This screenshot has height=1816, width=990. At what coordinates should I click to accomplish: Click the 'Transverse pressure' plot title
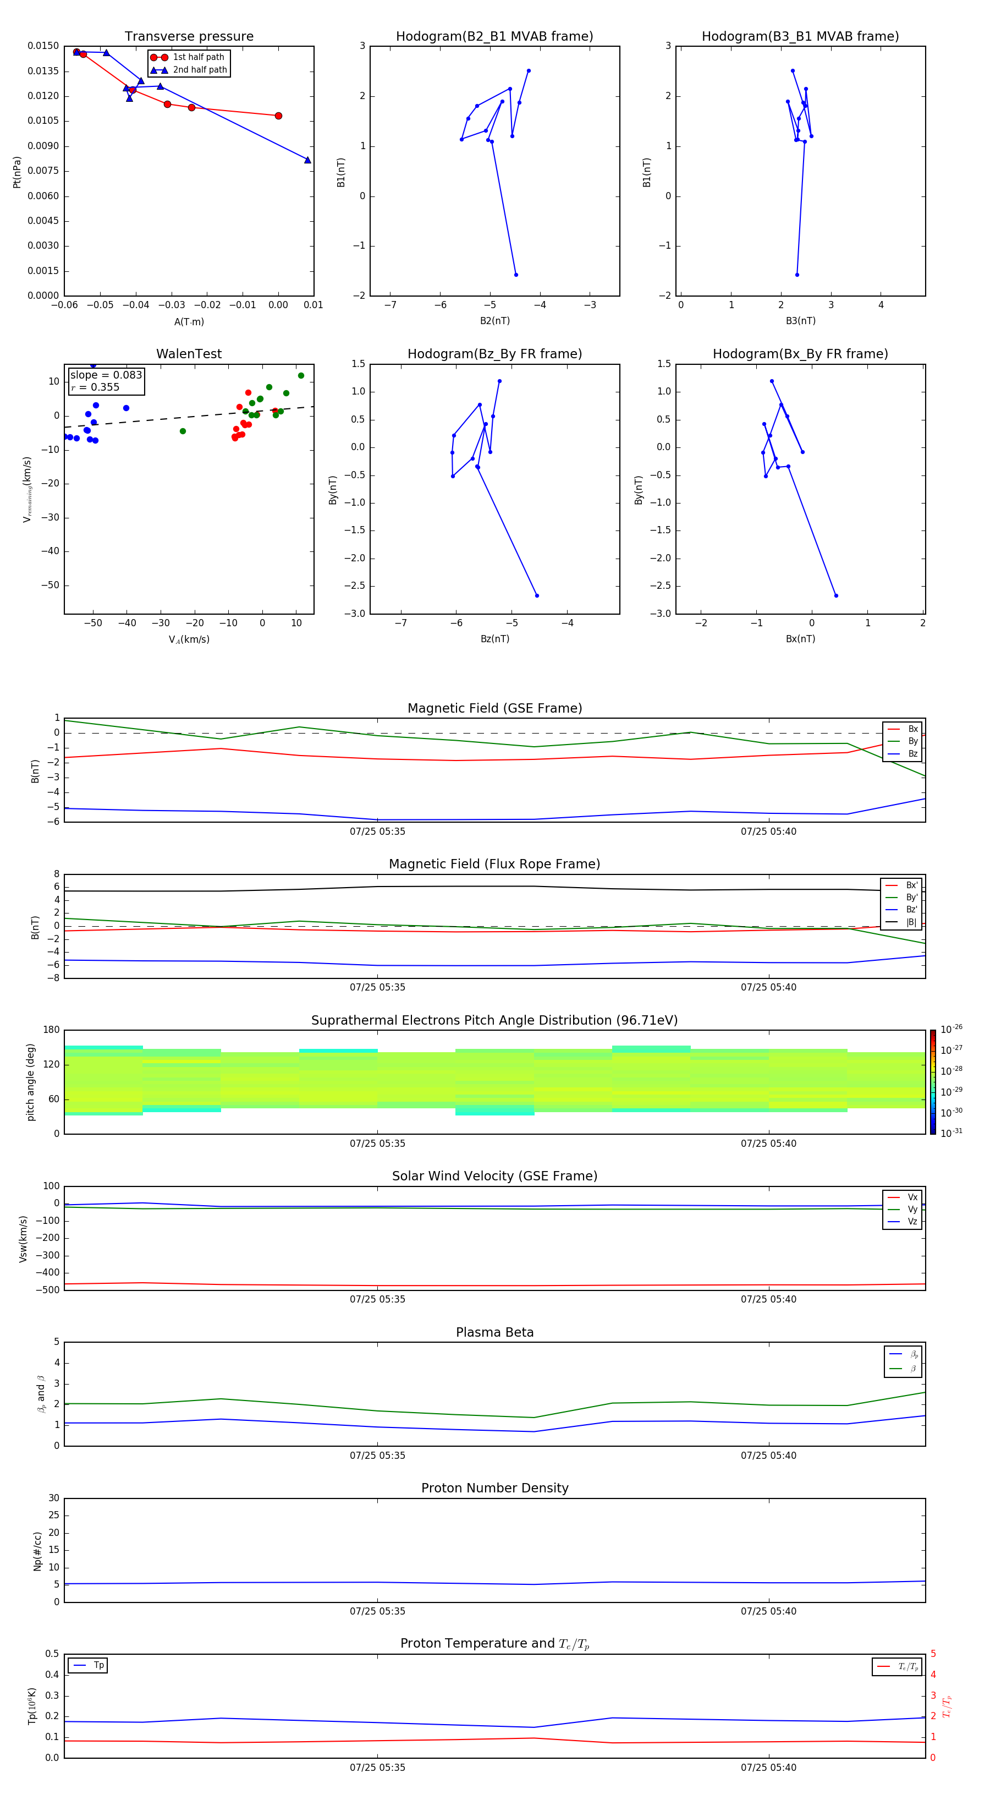click(189, 37)
